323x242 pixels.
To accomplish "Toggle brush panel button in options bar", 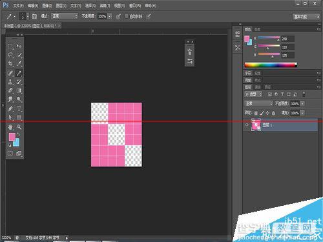I will click(34, 16).
